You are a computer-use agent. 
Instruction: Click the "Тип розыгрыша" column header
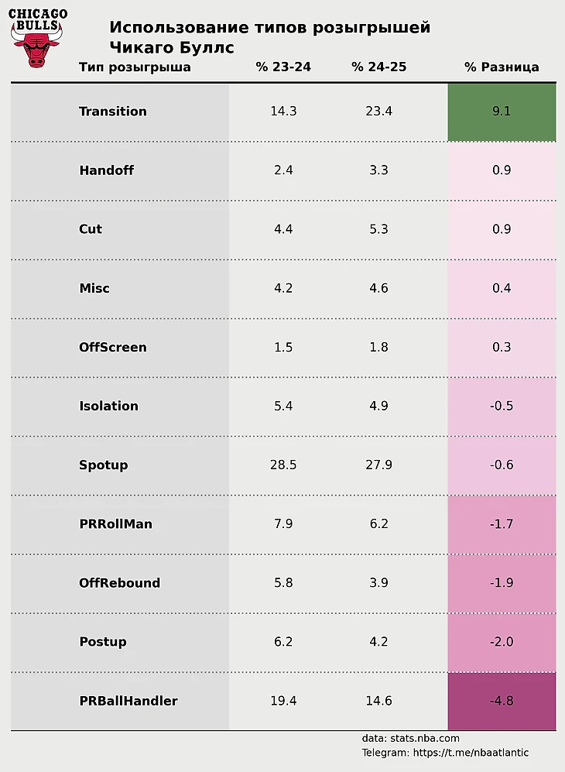(x=135, y=67)
